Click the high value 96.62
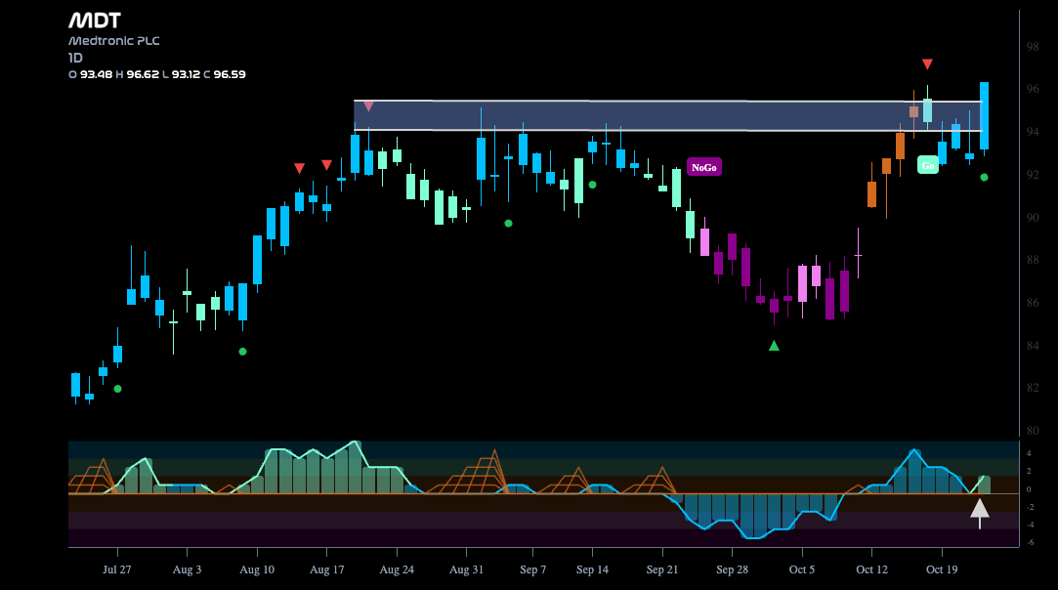Screen dimensions: 1058x590 [x=143, y=74]
